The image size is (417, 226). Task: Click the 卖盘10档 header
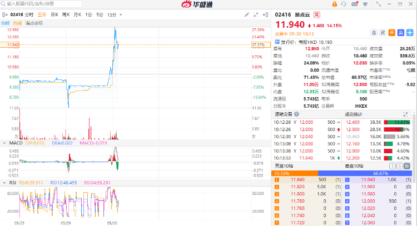pos(354,166)
